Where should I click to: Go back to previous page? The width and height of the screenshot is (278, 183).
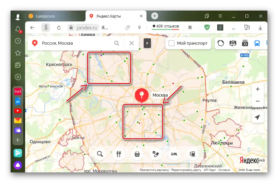pos(32,27)
